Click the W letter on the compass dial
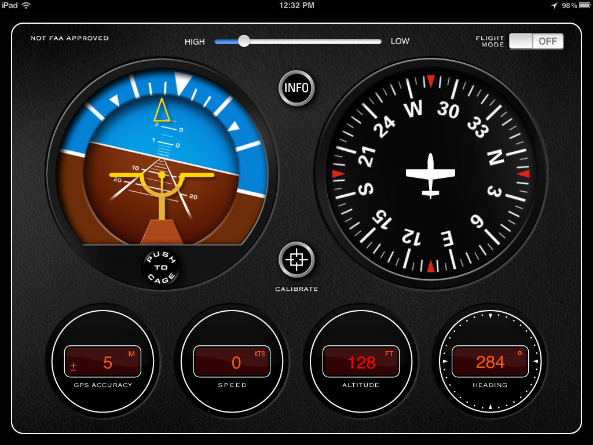 pos(413,108)
